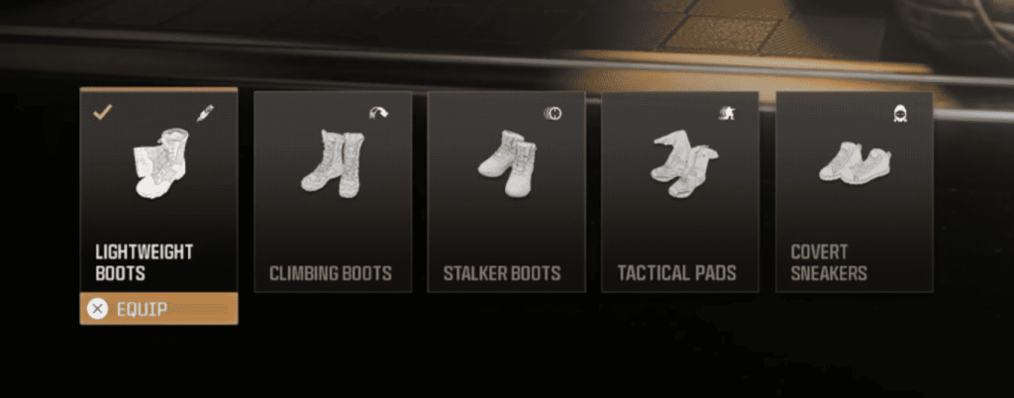Pick the COVERT SNEAKERS name label

pos(829,262)
